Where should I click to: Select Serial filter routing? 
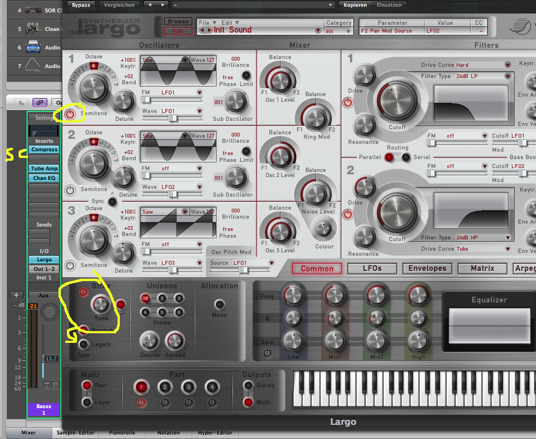click(406, 157)
